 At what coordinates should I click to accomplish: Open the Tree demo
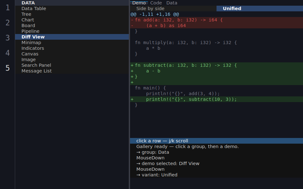[72, 14]
